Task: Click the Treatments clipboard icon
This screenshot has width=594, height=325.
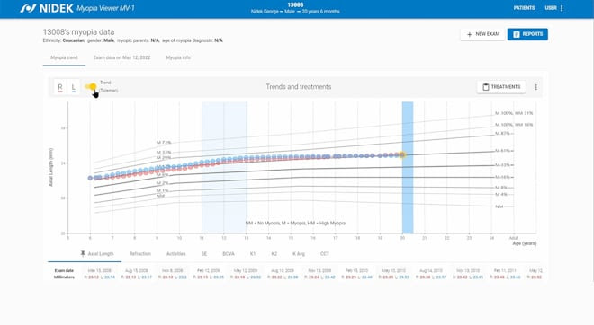Action: [486, 87]
